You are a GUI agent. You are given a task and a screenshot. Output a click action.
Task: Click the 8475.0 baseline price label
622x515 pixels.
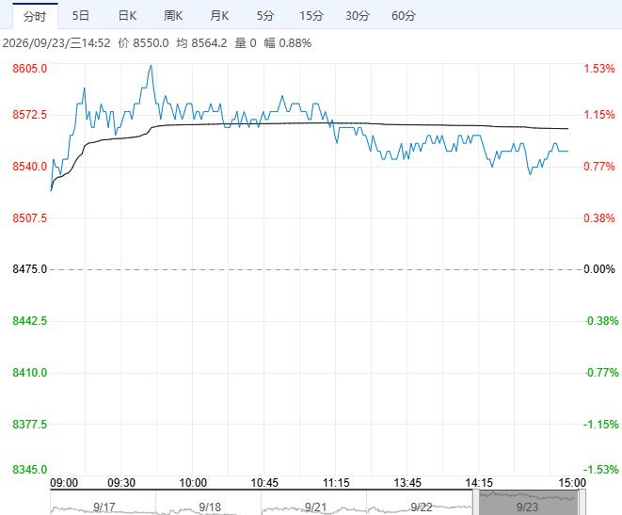(29, 269)
